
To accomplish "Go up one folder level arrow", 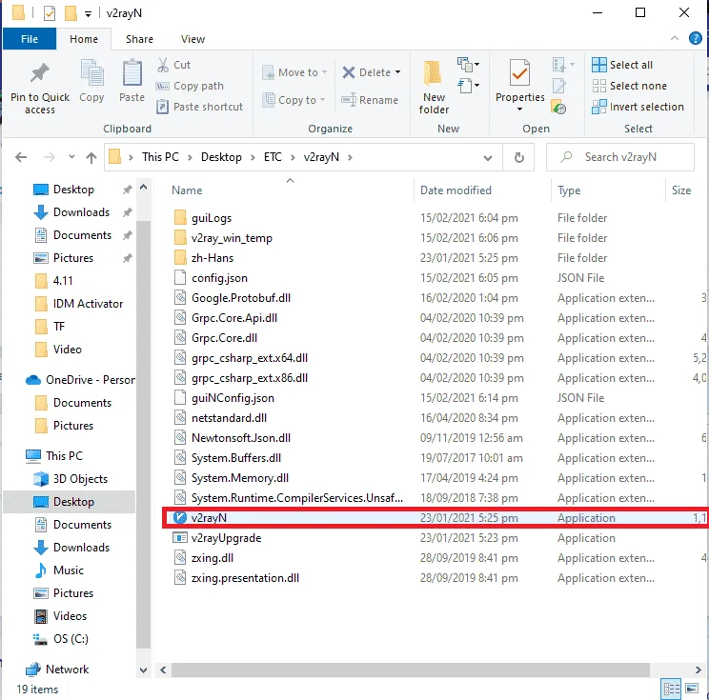I will click(91, 157).
